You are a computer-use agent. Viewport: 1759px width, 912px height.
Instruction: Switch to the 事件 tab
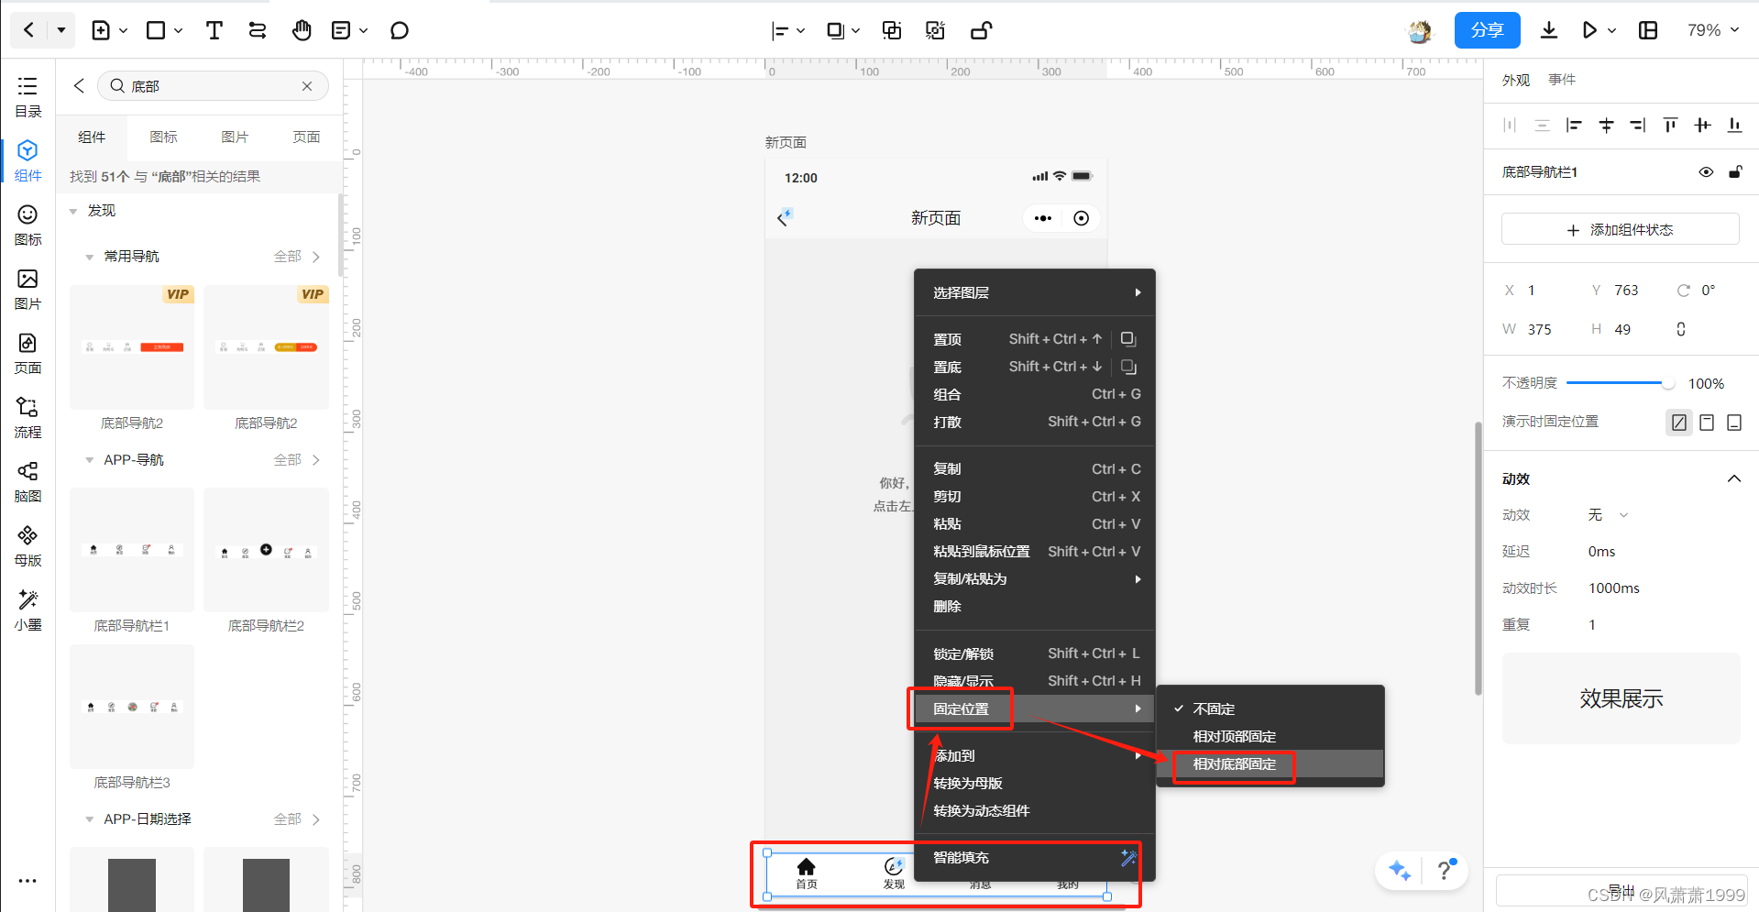1562,80
